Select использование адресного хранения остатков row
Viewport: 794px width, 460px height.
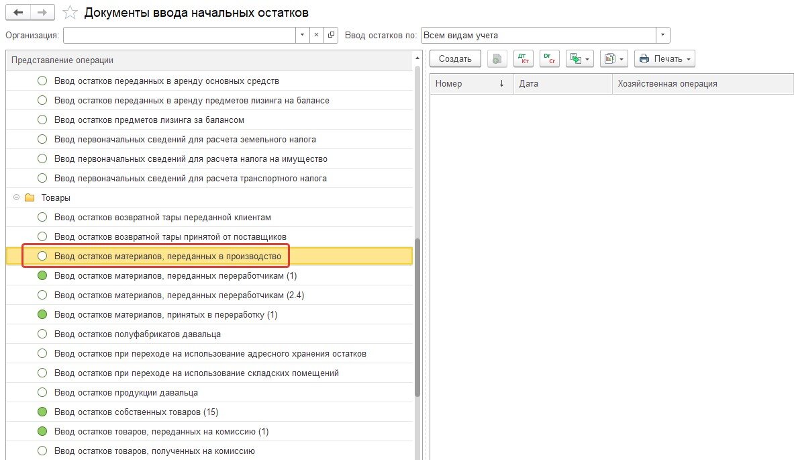click(209, 354)
